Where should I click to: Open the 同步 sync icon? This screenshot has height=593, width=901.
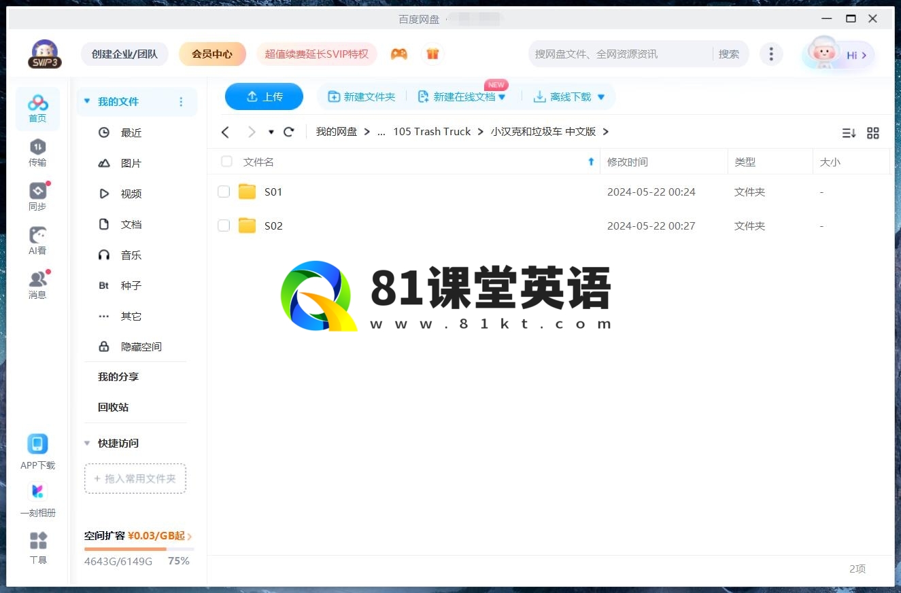(37, 197)
